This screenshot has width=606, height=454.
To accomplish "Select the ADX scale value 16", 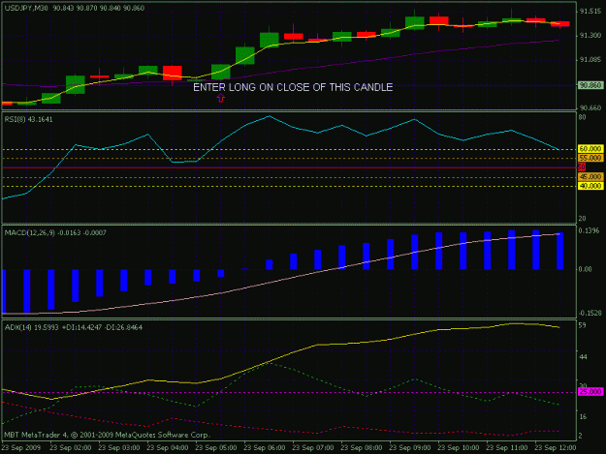I will click(x=583, y=417).
